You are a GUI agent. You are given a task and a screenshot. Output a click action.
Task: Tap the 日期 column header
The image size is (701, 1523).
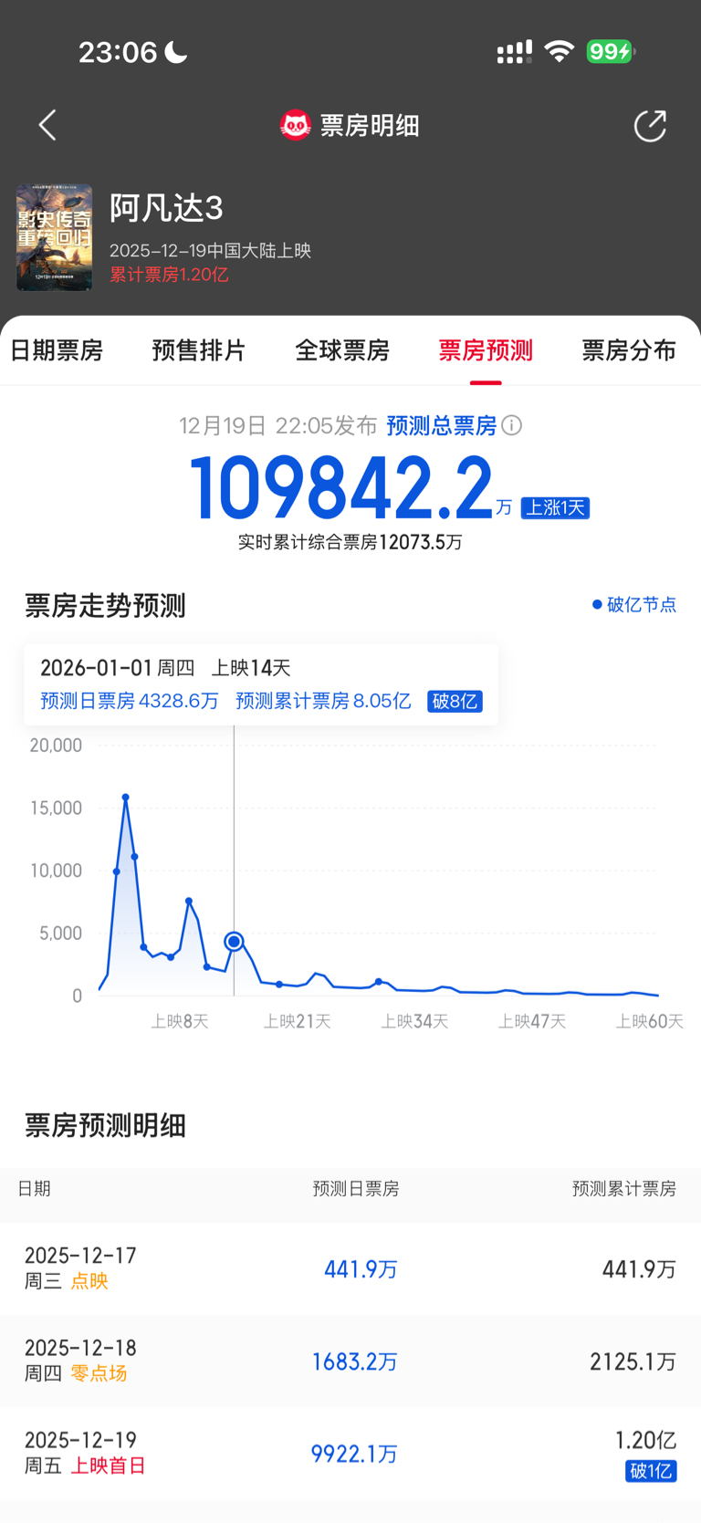[34, 1188]
